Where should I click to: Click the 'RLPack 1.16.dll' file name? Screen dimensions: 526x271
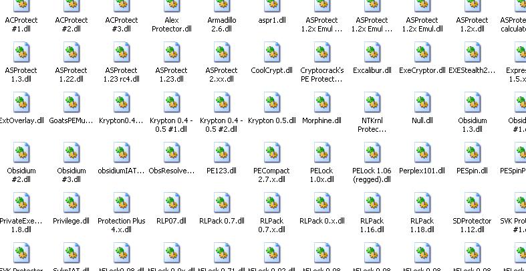pos(372,225)
